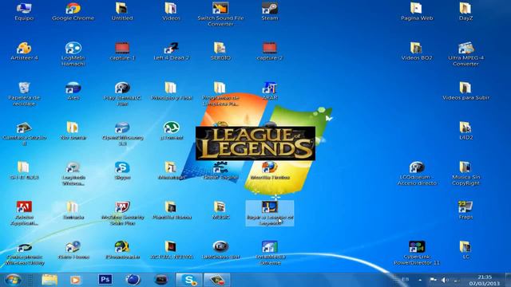Select the Untitled folder icon
The image size is (511, 287).
coord(122,12)
